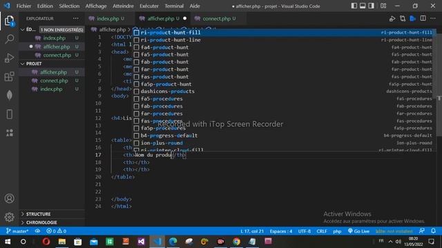Click the afficher.php breadcrumb
The image size is (442, 248).
tap(112, 30)
